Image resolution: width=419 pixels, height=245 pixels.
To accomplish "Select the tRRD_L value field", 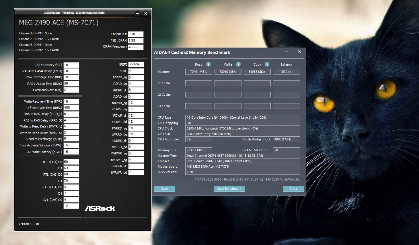I will 71,114.
